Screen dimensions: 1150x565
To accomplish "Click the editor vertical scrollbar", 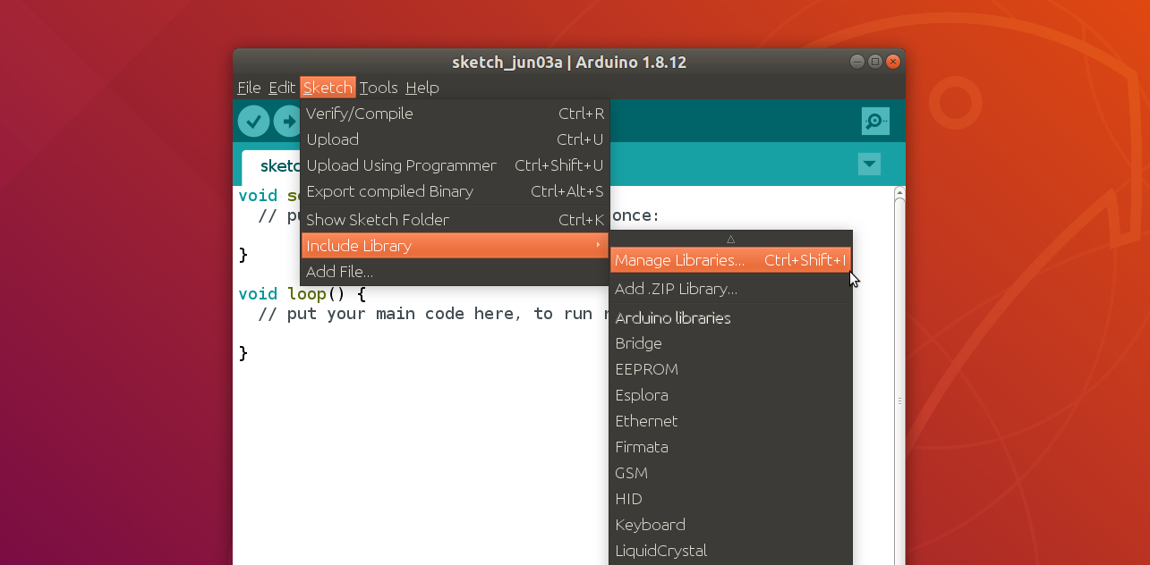I will point(899,375).
